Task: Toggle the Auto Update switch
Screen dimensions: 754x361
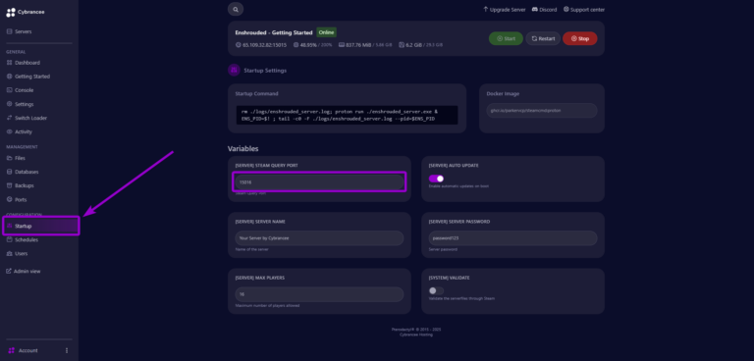Action: click(436, 179)
